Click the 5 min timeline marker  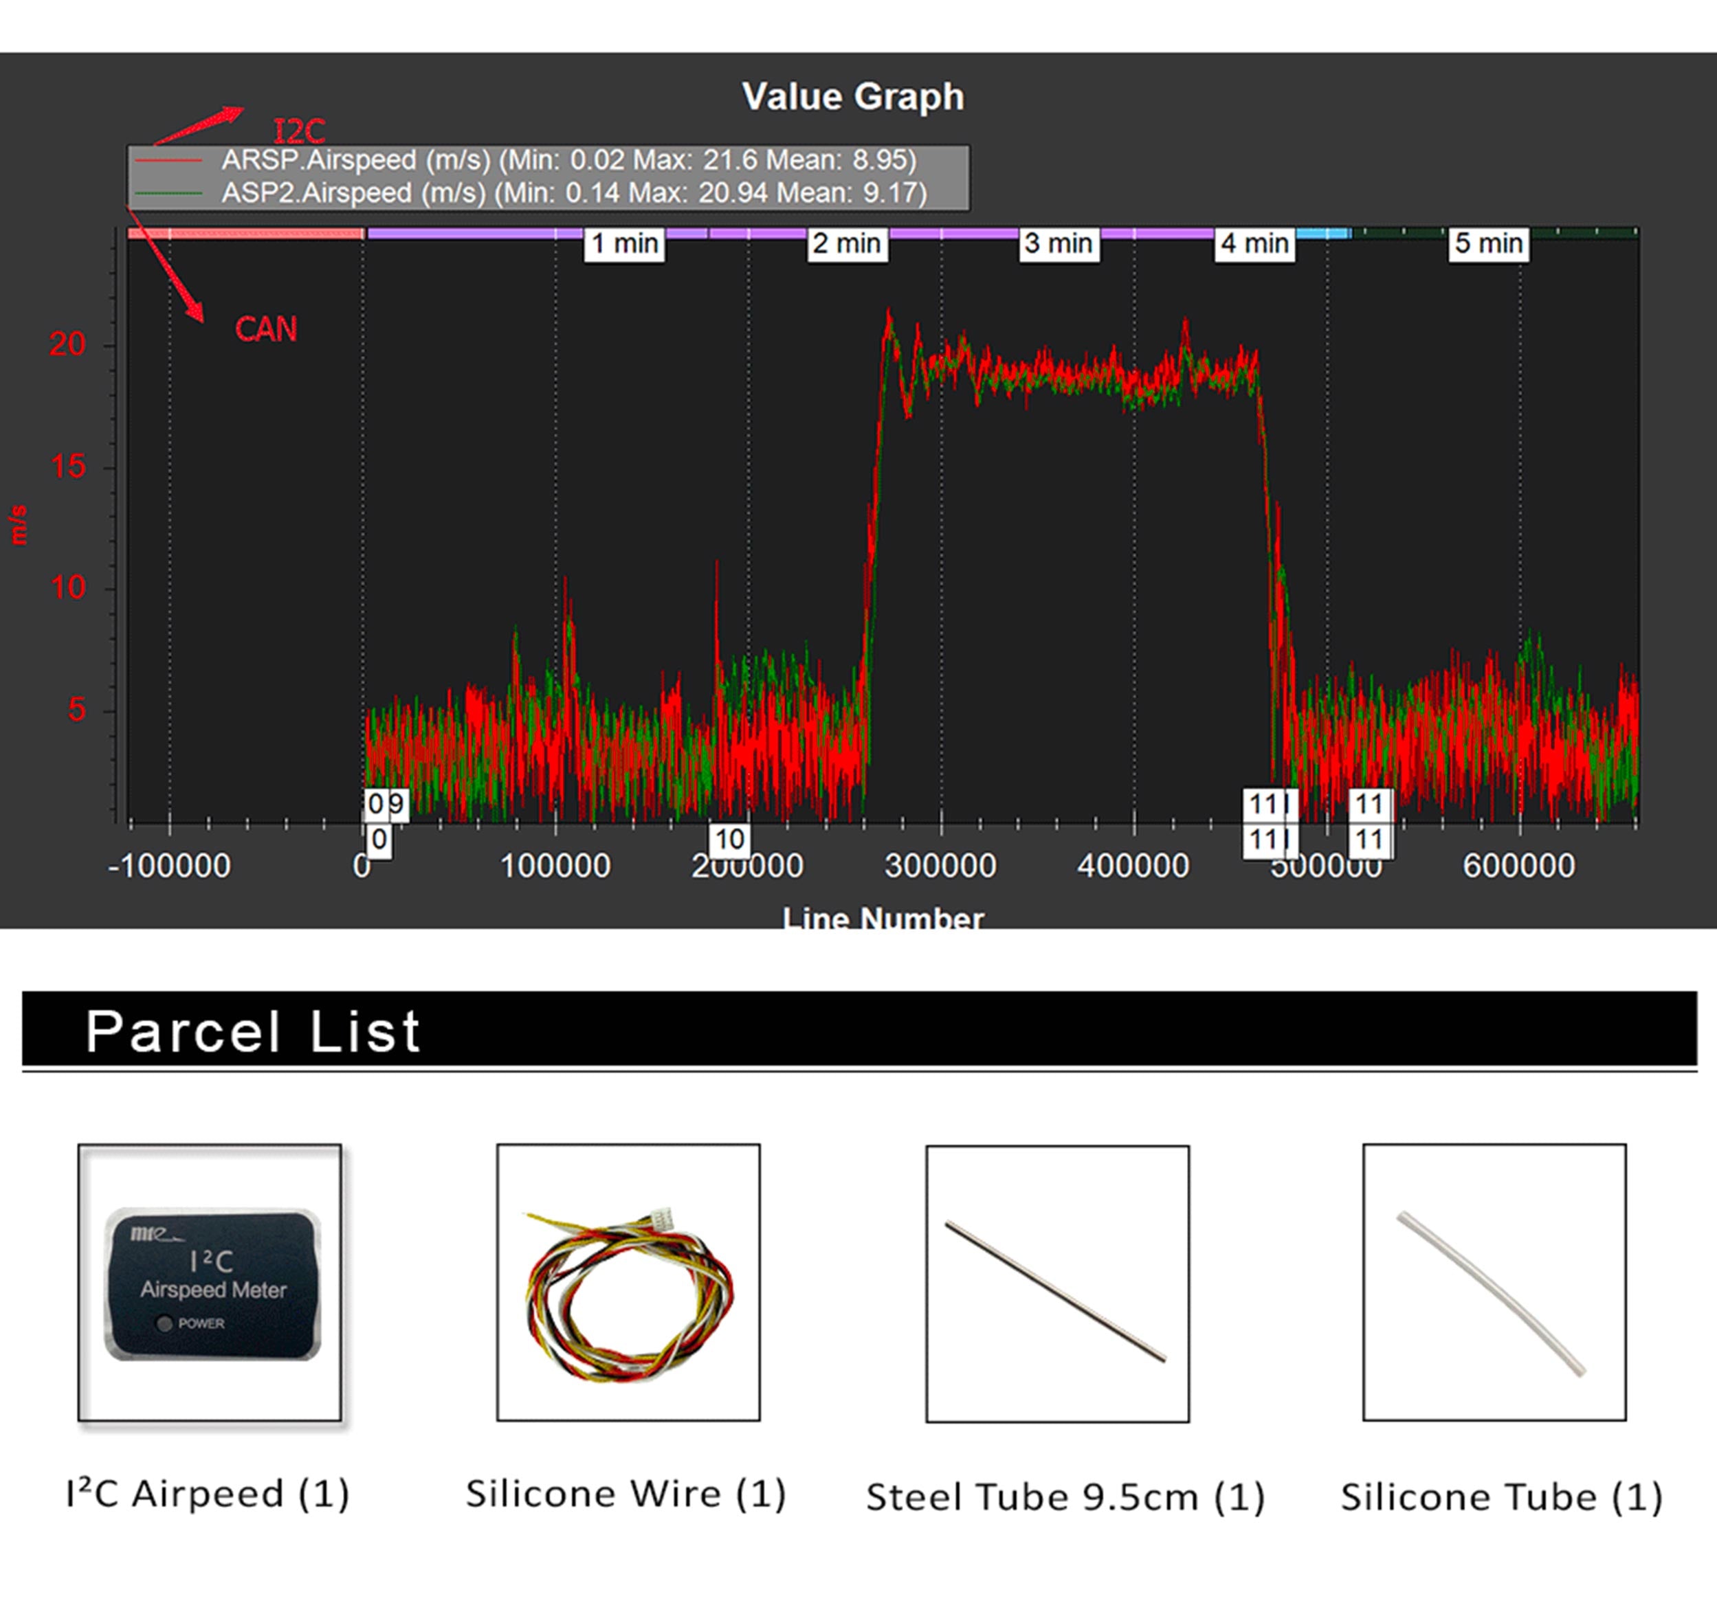[x=1488, y=243]
